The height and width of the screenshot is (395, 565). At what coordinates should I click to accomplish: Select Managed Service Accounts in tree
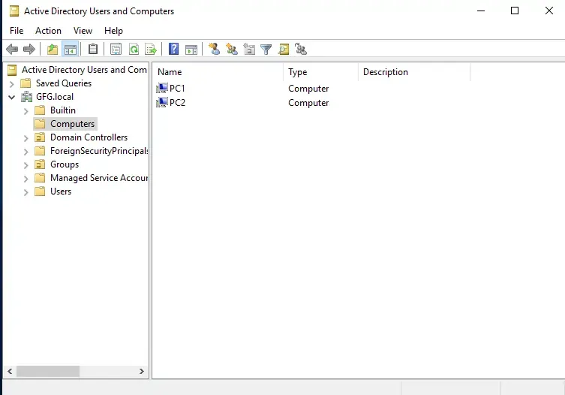tap(99, 178)
